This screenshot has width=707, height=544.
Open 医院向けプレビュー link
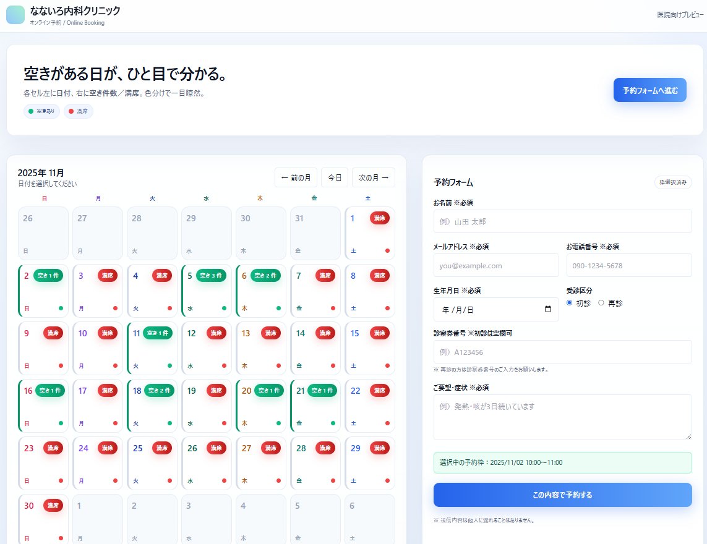(x=680, y=15)
